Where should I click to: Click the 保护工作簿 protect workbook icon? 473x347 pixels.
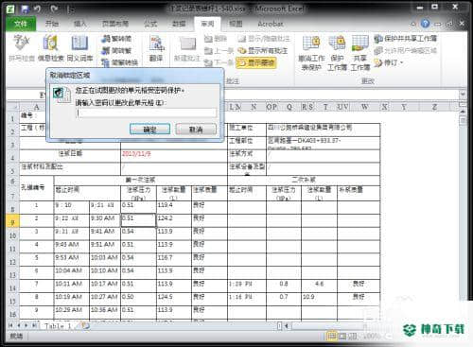point(337,53)
